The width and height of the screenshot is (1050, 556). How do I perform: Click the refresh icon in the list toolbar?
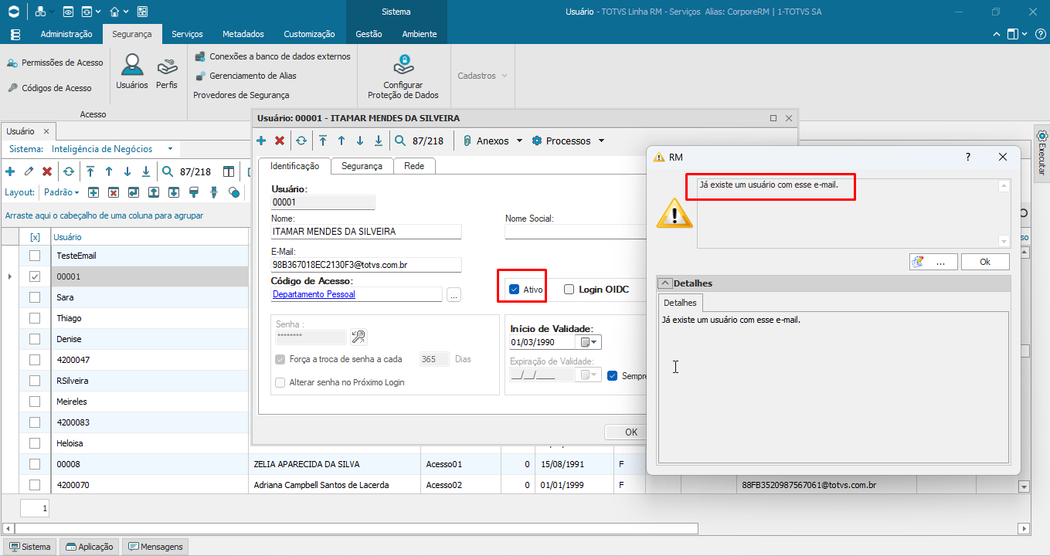69,171
